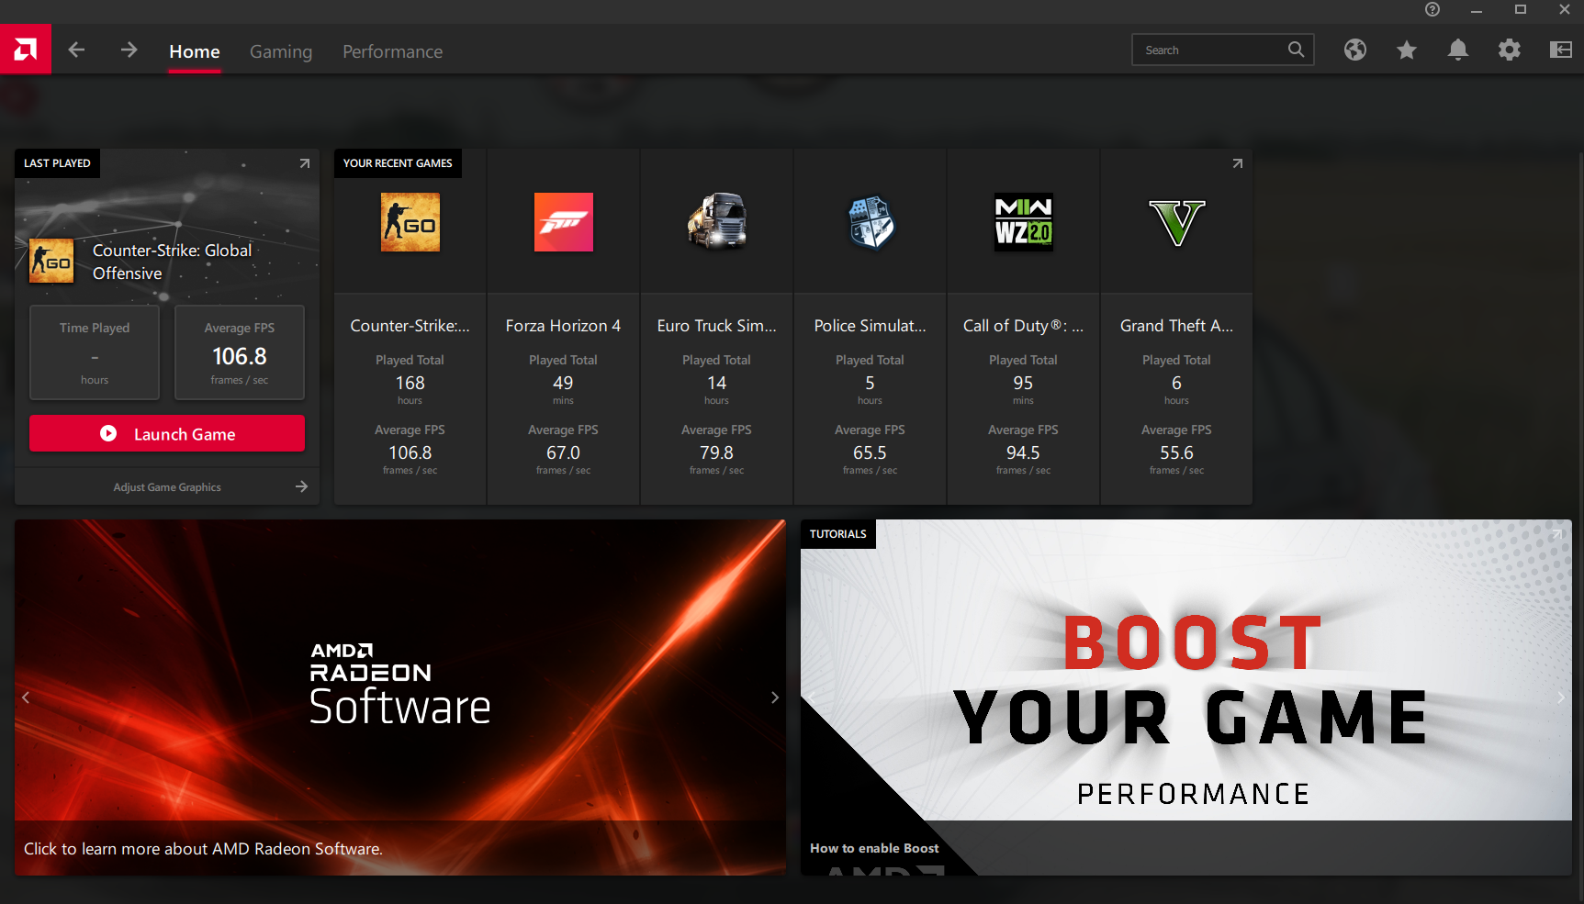
Task: Open settings gear icon
Action: tap(1510, 50)
